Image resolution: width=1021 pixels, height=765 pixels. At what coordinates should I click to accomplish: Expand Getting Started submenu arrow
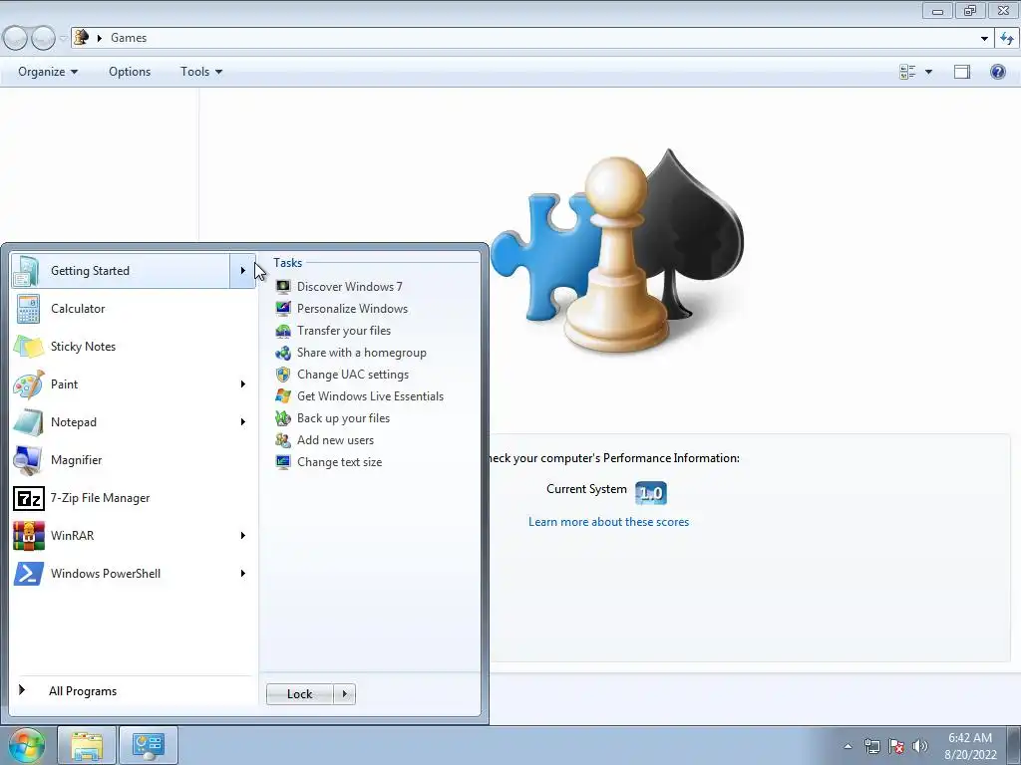[243, 271]
